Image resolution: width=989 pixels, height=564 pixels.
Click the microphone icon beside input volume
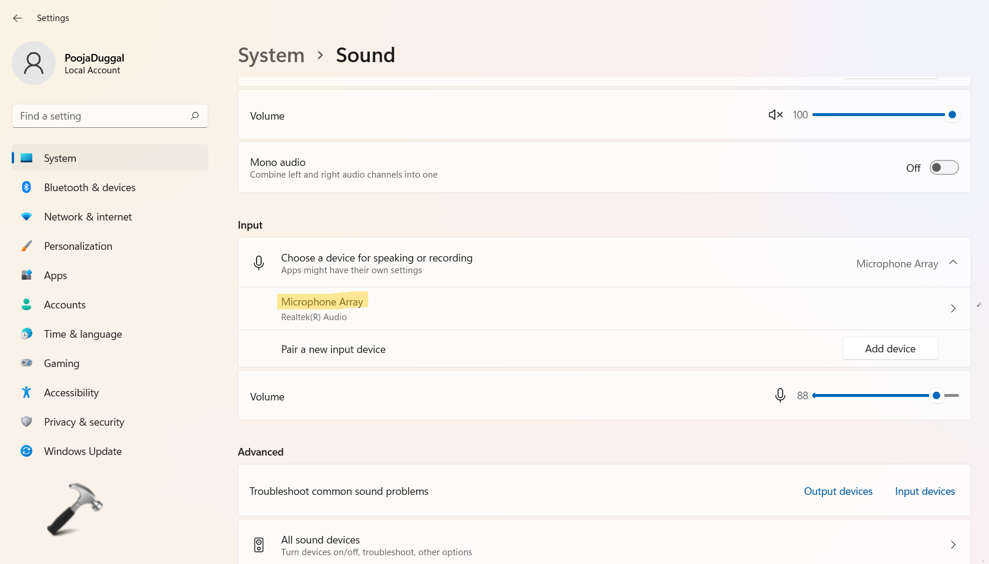pos(780,396)
